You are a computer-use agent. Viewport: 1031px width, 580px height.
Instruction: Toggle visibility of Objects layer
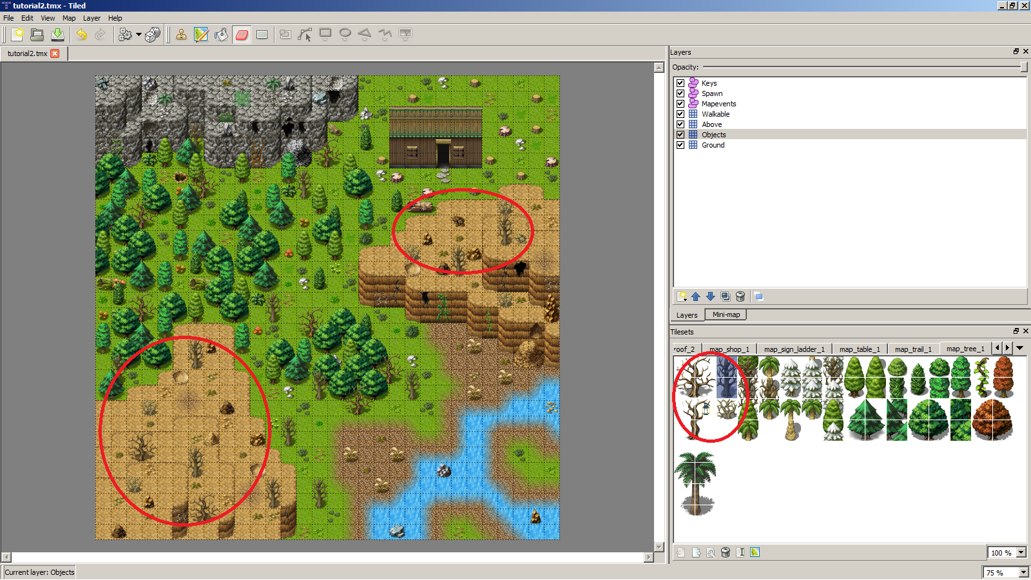point(680,135)
